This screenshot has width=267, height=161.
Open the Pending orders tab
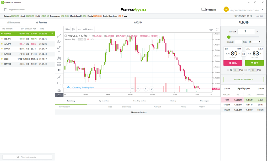click(x=140, y=101)
